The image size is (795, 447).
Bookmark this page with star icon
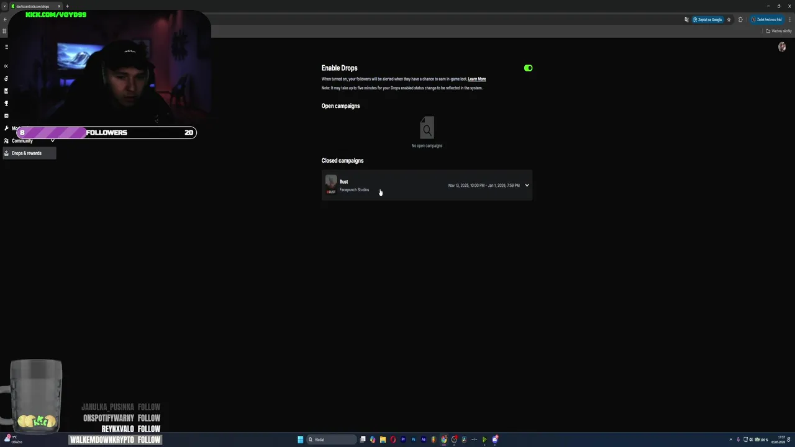729,20
